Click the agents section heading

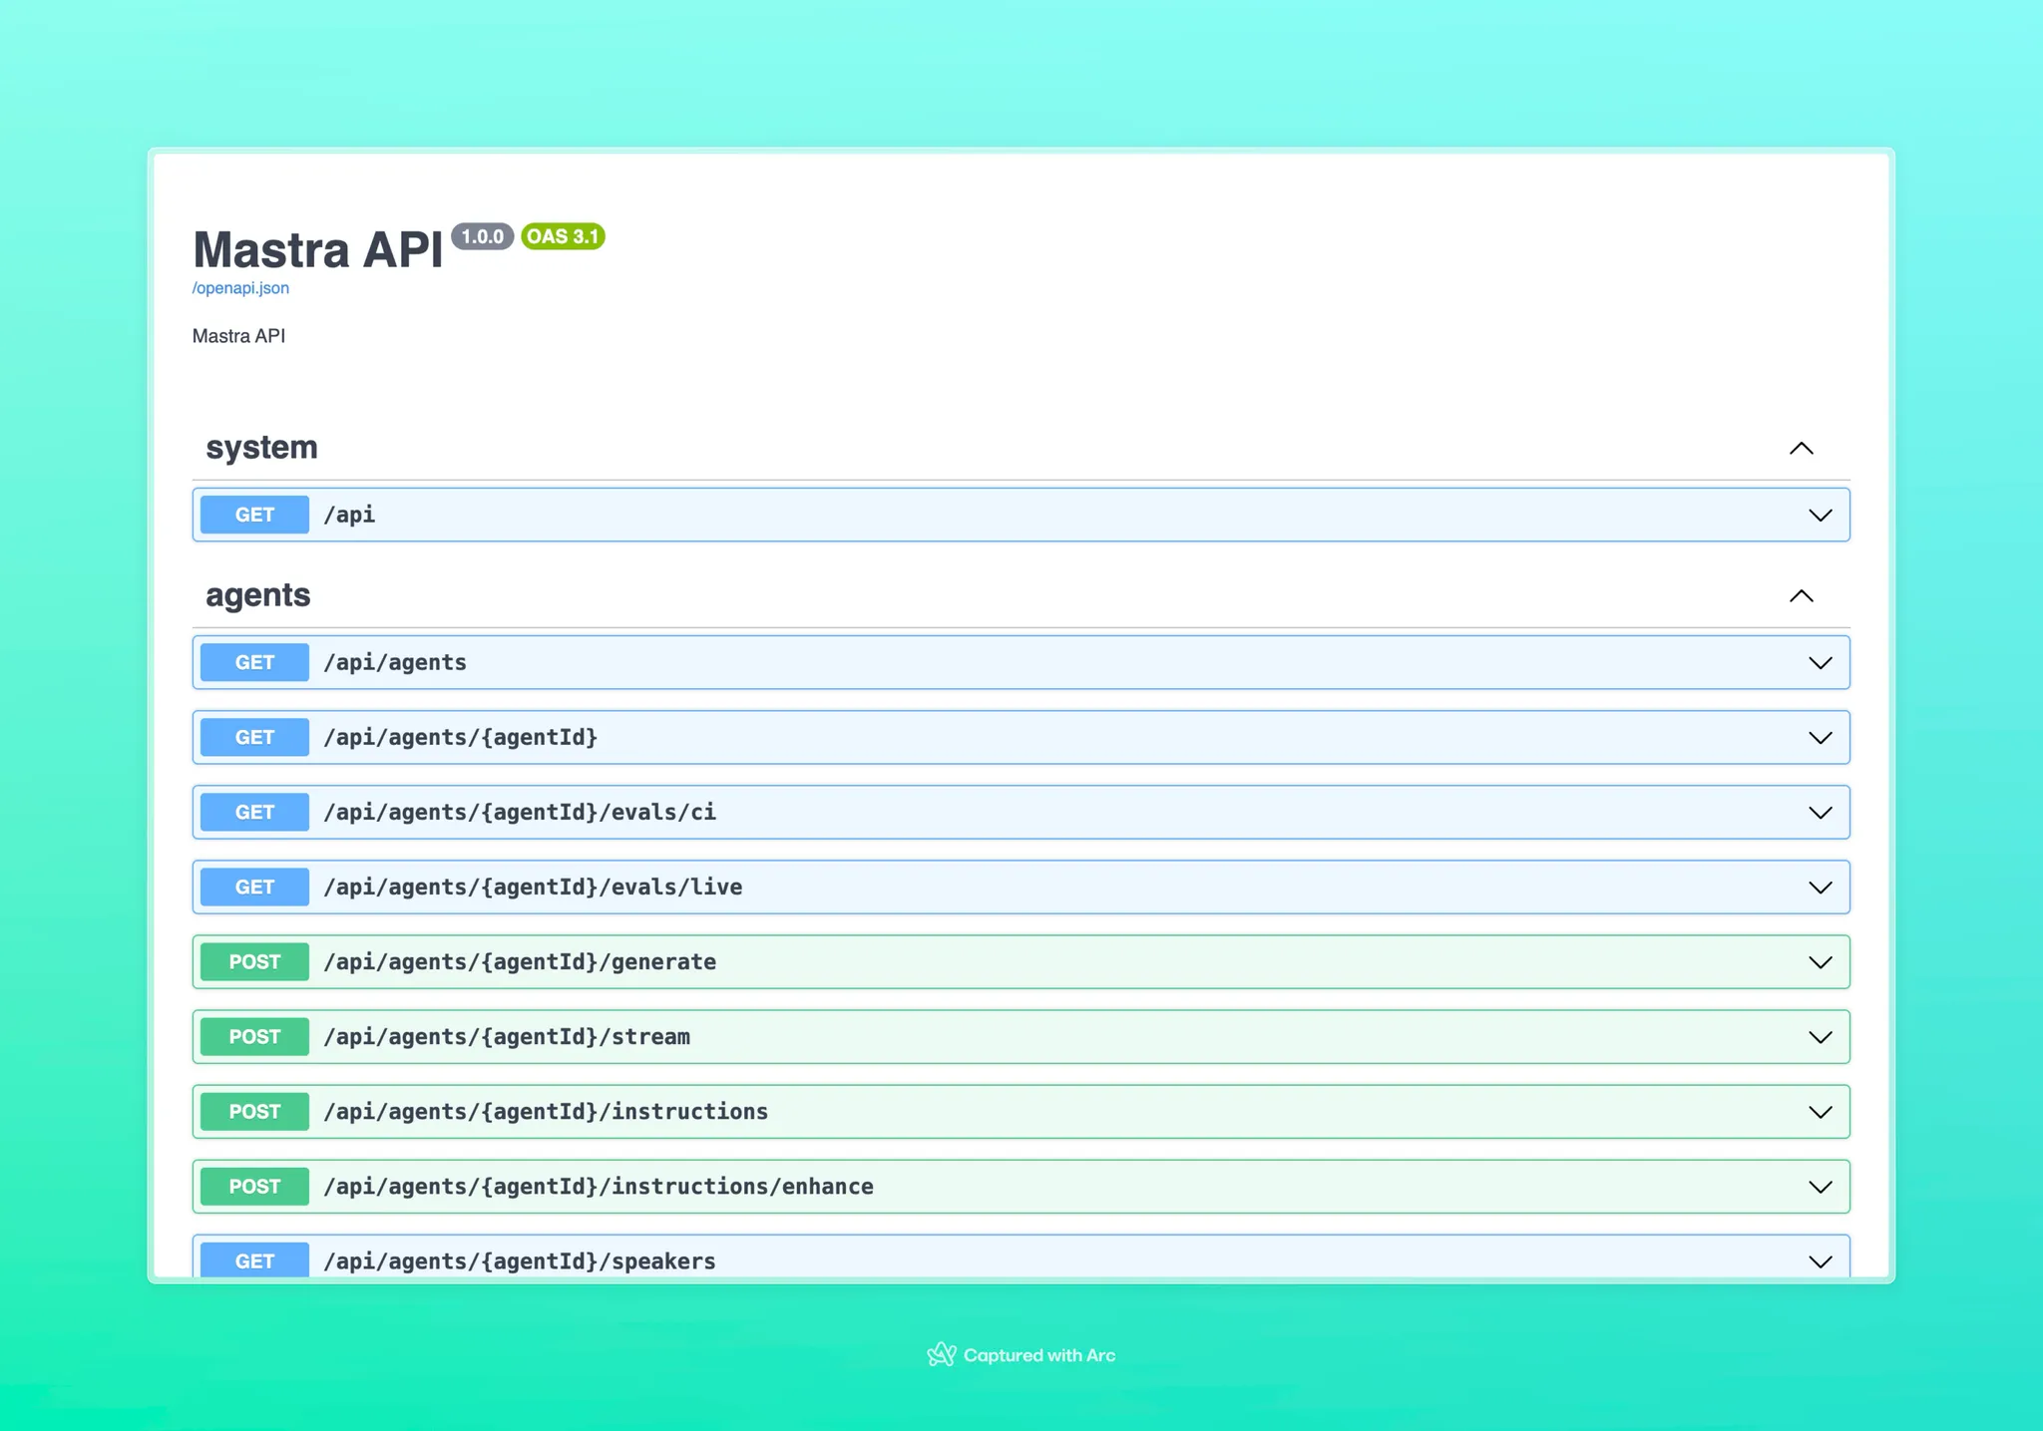[x=257, y=595]
